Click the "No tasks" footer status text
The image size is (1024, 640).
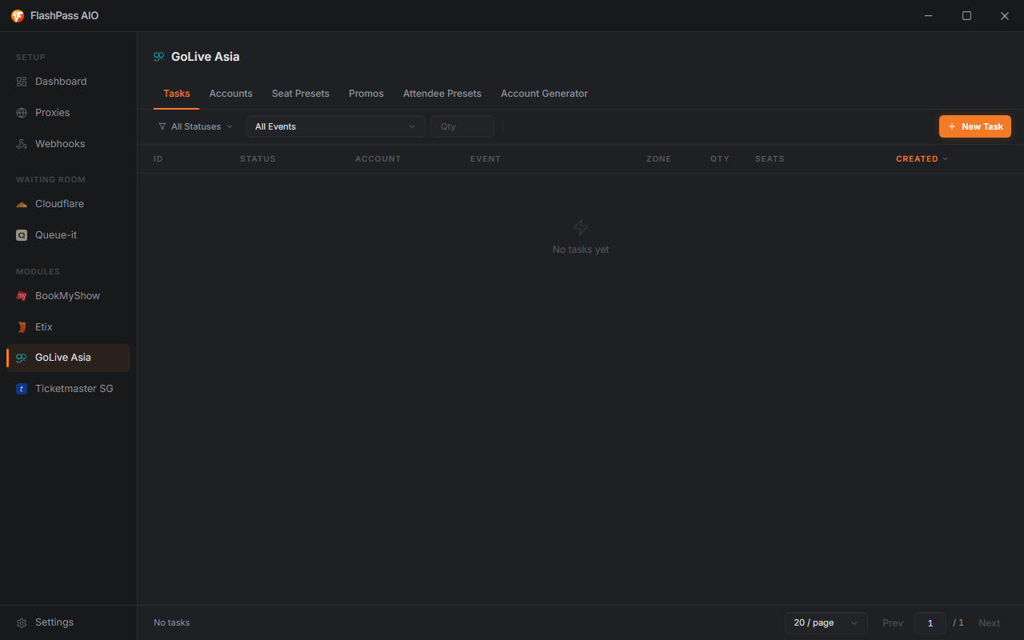172,622
